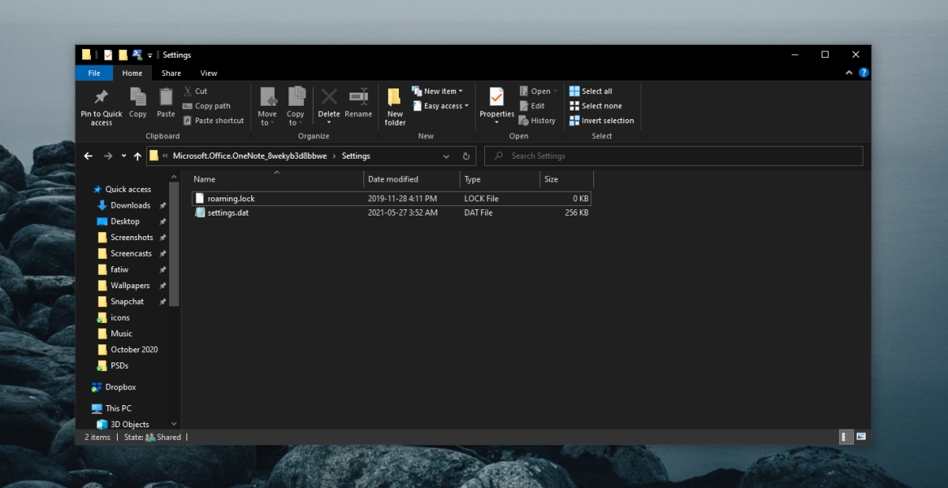Click the Help question mark icon
The image size is (948, 488).
[863, 73]
